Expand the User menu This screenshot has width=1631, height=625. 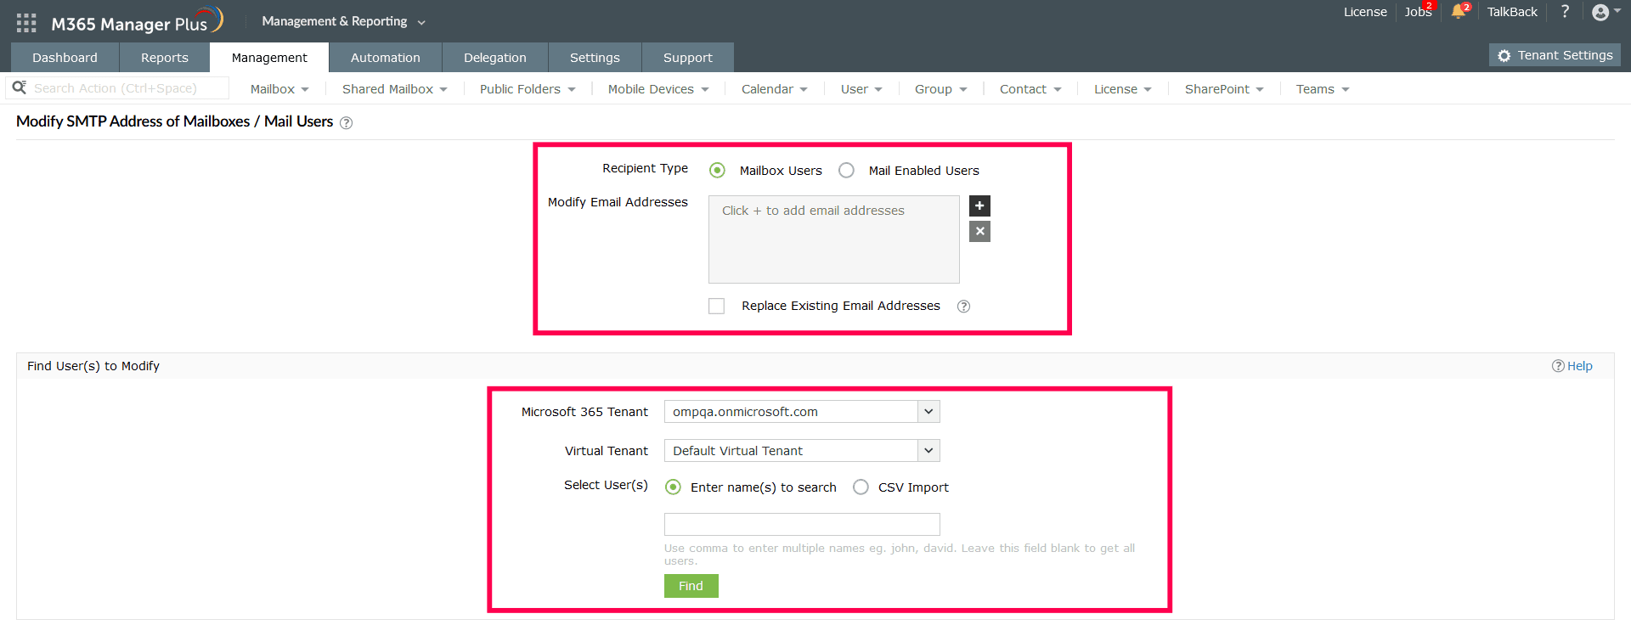[x=861, y=89]
